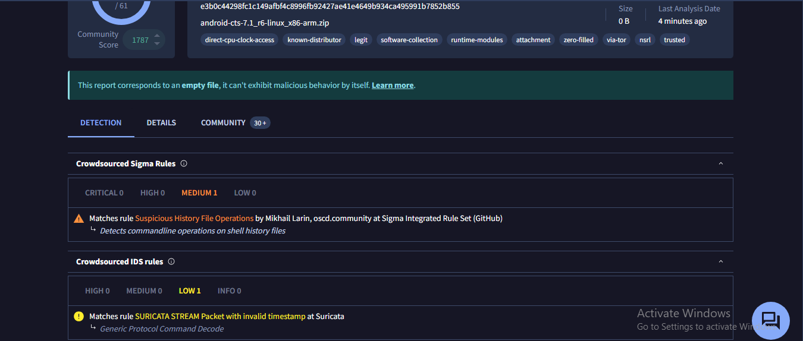Click the legit tag
The height and width of the screenshot is (341, 803).
tap(361, 40)
